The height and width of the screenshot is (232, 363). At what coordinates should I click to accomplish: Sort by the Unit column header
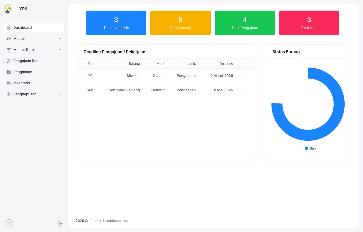coord(91,64)
